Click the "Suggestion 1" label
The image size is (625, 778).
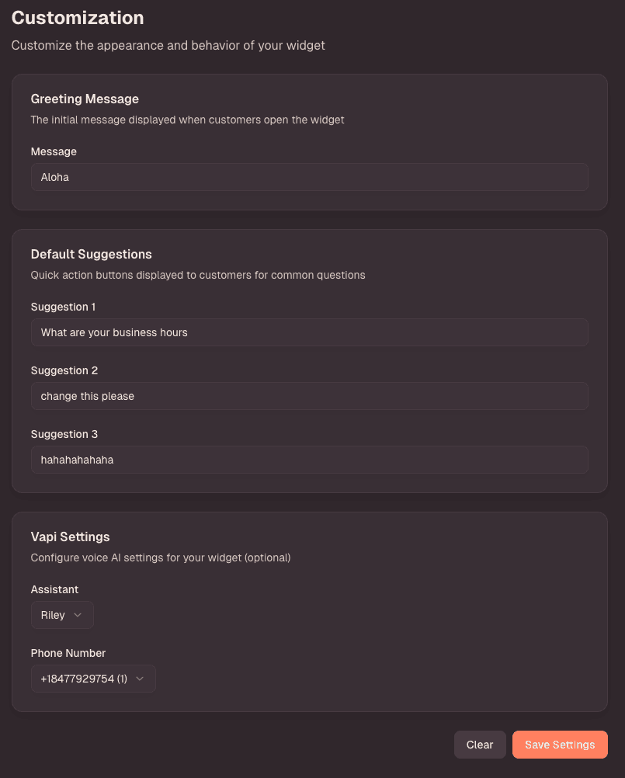point(64,307)
